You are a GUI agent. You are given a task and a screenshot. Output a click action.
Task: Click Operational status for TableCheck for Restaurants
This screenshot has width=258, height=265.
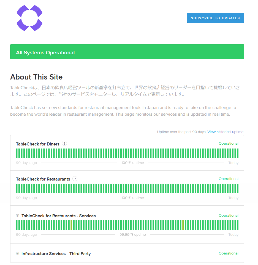229,179
